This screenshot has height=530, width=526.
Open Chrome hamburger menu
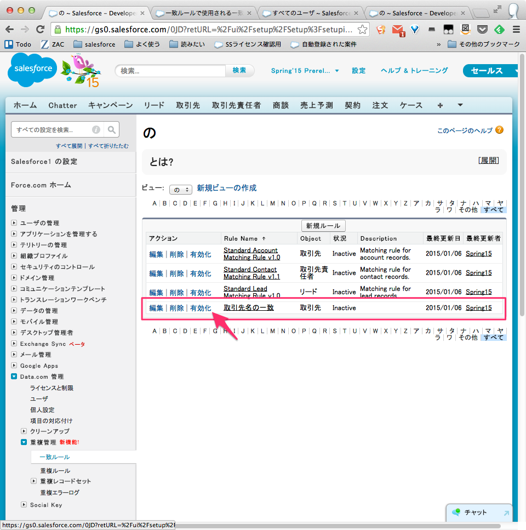coord(516,30)
